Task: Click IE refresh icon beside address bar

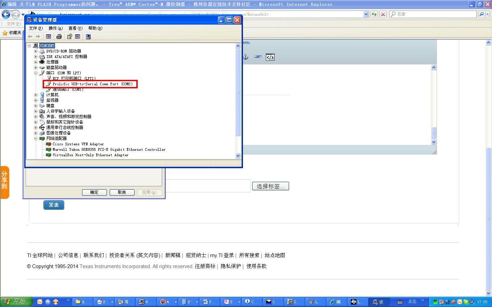Action: coord(374,14)
